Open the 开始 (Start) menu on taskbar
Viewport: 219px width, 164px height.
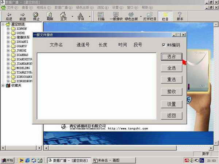tap(8, 160)
